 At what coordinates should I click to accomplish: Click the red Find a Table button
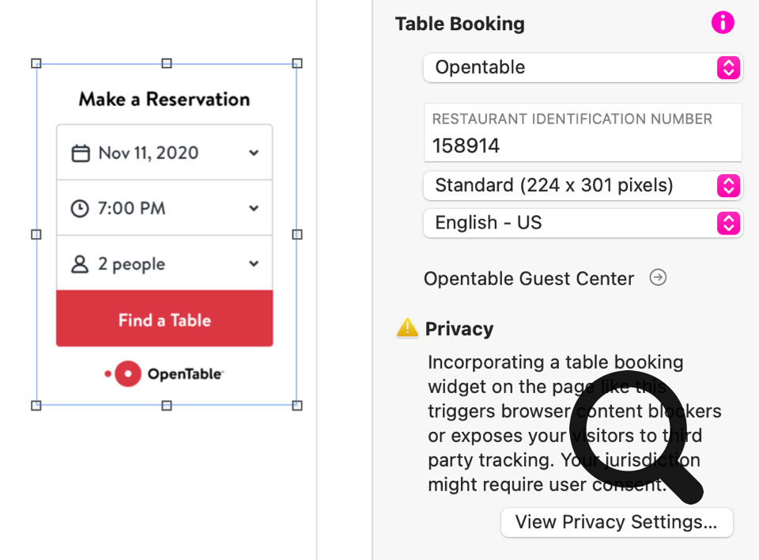[x=164, y=320]
